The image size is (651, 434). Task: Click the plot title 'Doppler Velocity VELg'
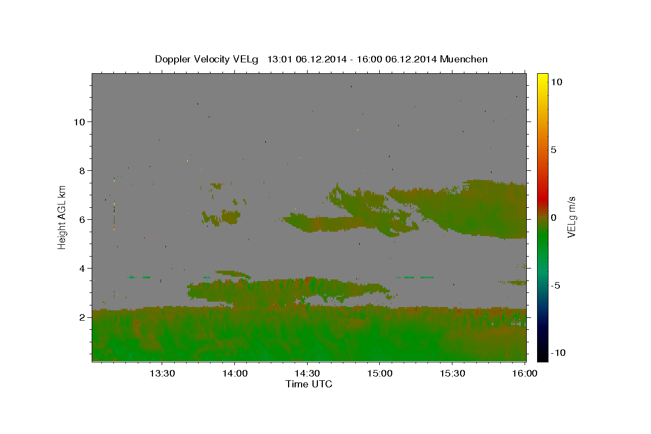click(x=207, y=59)
